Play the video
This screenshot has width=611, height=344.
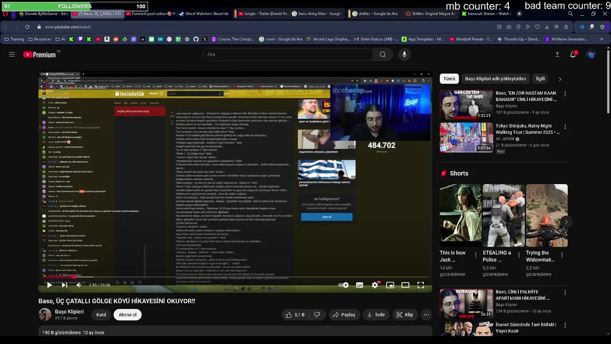(x=49, y=285)
